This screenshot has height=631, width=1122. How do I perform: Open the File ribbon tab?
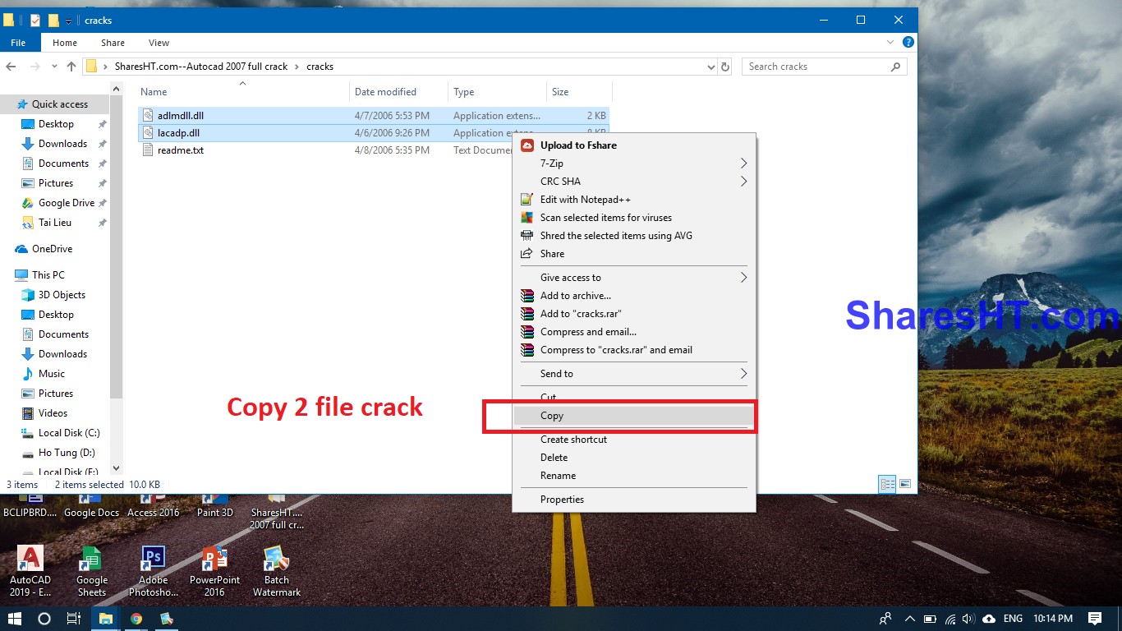pyautogui.click(x=18, y=43)
